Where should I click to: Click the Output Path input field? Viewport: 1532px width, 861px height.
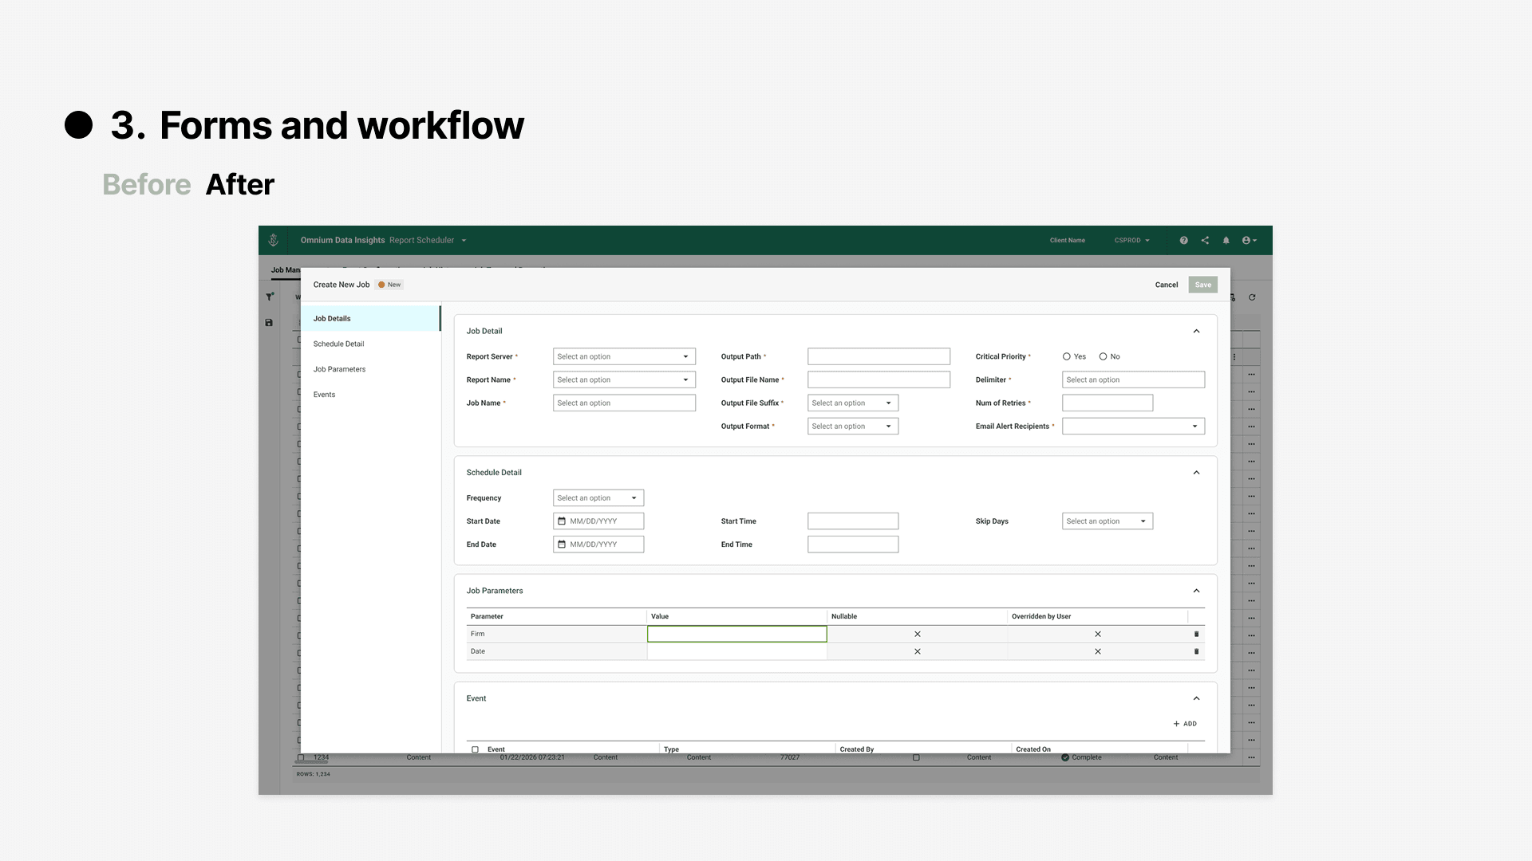click(879, 357)
